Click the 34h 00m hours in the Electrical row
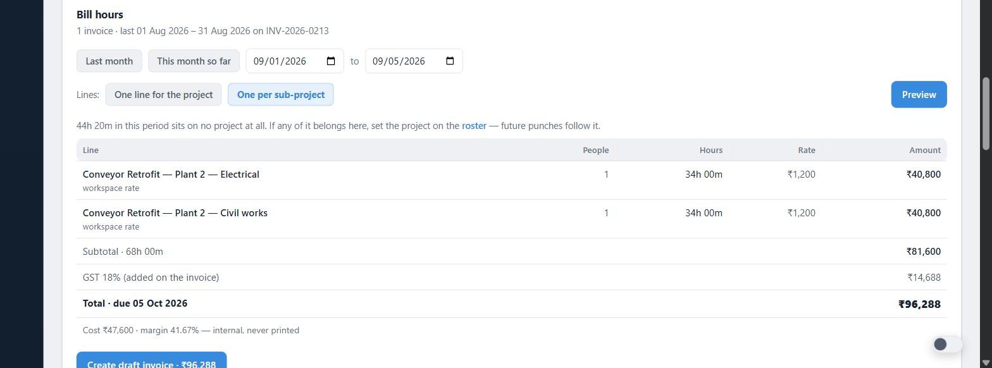Viewport: 992px width, 368px height. pyautogui.click(x=704, y=175)
